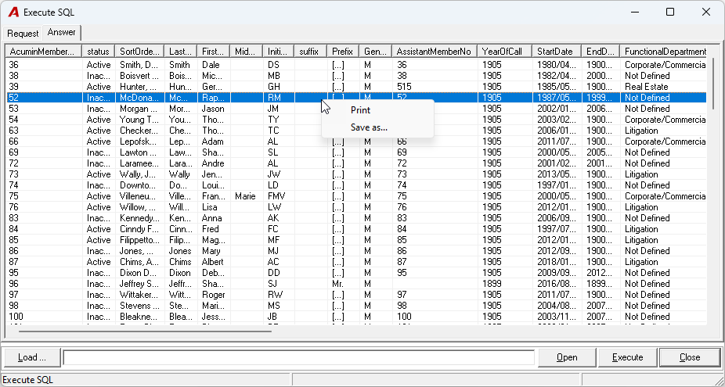Sort by the status column header
Screen dimensions: 725x387
(98, 52)
